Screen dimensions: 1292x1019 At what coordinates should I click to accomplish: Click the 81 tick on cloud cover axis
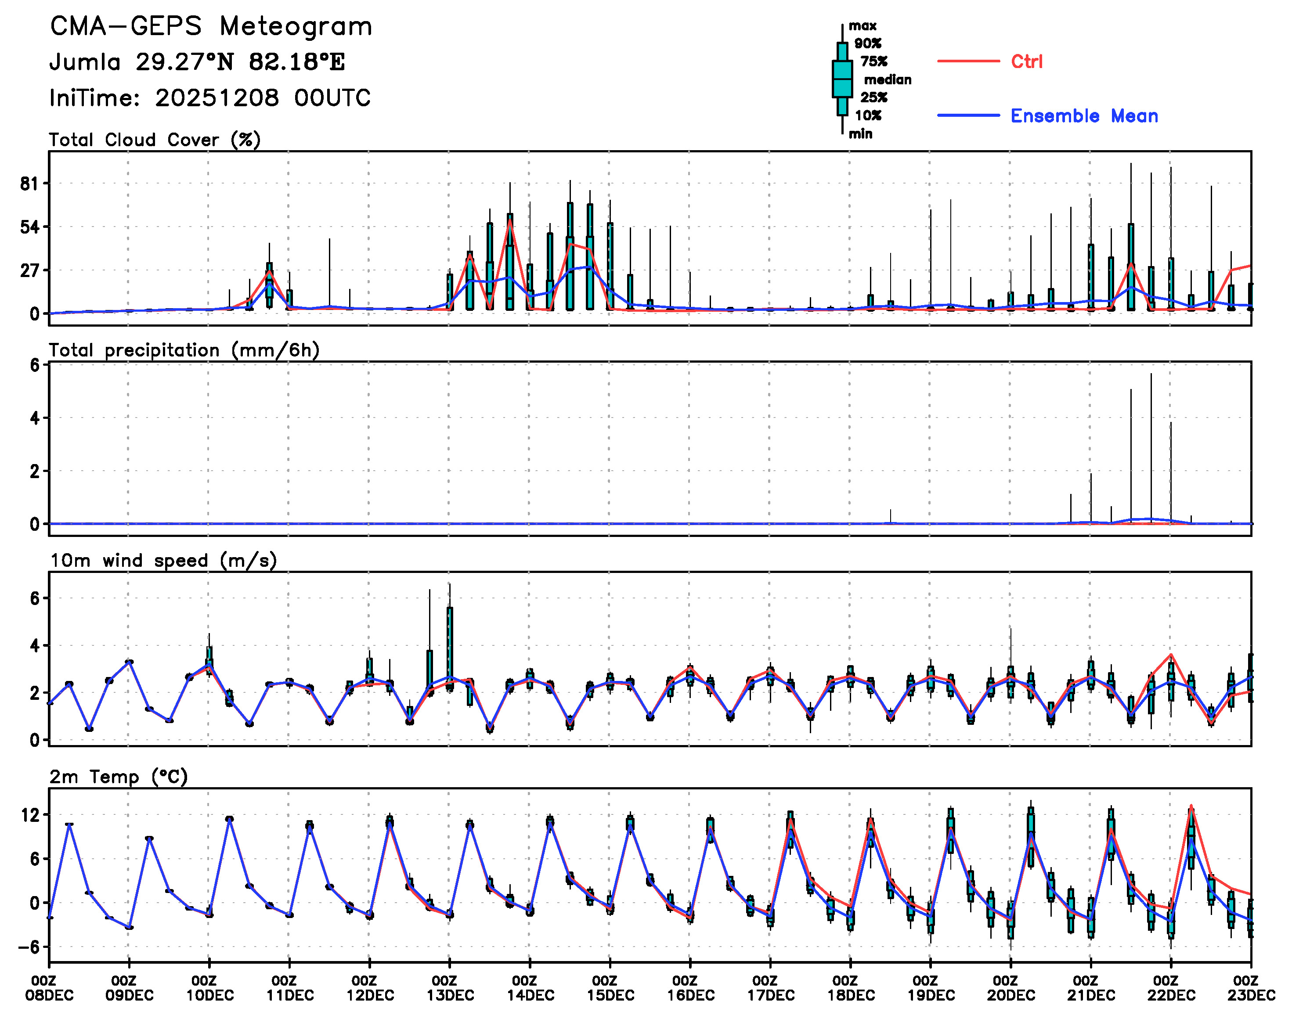point(29,184)
